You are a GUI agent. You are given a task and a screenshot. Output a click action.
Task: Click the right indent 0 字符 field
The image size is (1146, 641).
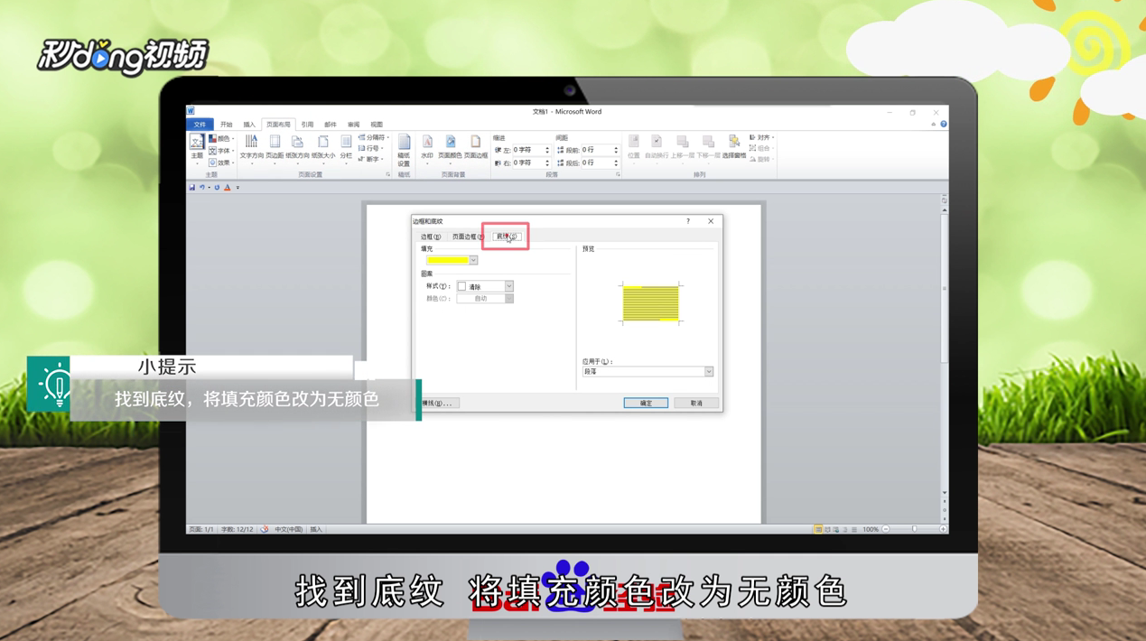pos(531,163)
